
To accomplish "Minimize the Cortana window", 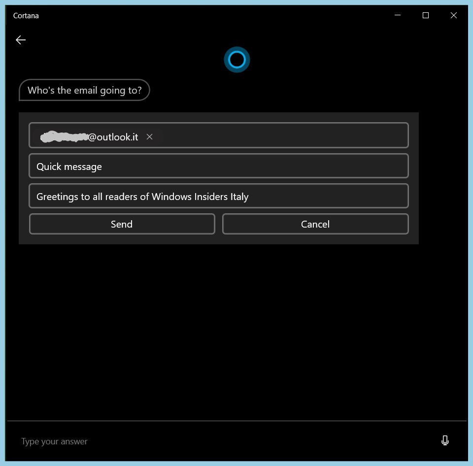I will [x=398, y=15].
